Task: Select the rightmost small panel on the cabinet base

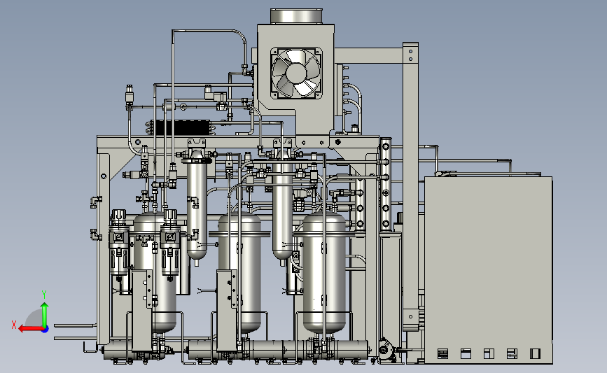Action: click(535, 353)
